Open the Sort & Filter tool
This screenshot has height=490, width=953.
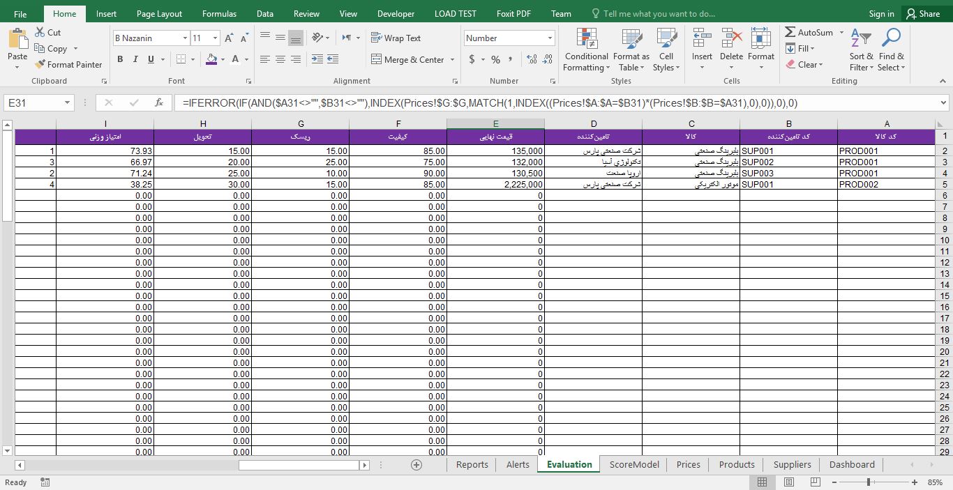(x=861, y=39)
